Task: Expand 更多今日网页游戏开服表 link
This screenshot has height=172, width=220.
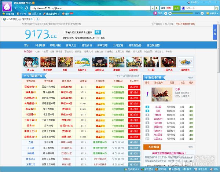Action: [127, 76]
